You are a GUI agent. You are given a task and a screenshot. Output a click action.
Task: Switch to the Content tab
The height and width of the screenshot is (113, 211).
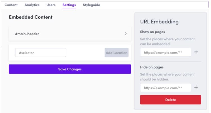tap(11, 5)
